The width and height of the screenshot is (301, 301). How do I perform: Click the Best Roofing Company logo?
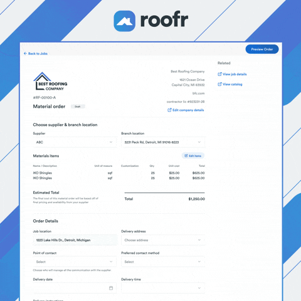(50, 82)
